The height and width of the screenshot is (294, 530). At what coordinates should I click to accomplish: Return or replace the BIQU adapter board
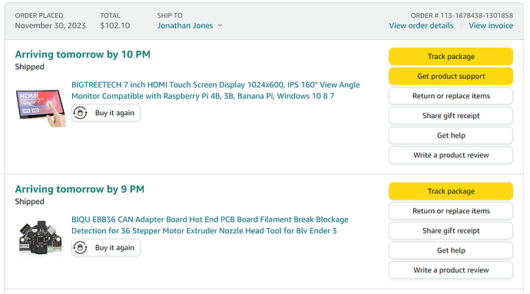click(451, 211)
